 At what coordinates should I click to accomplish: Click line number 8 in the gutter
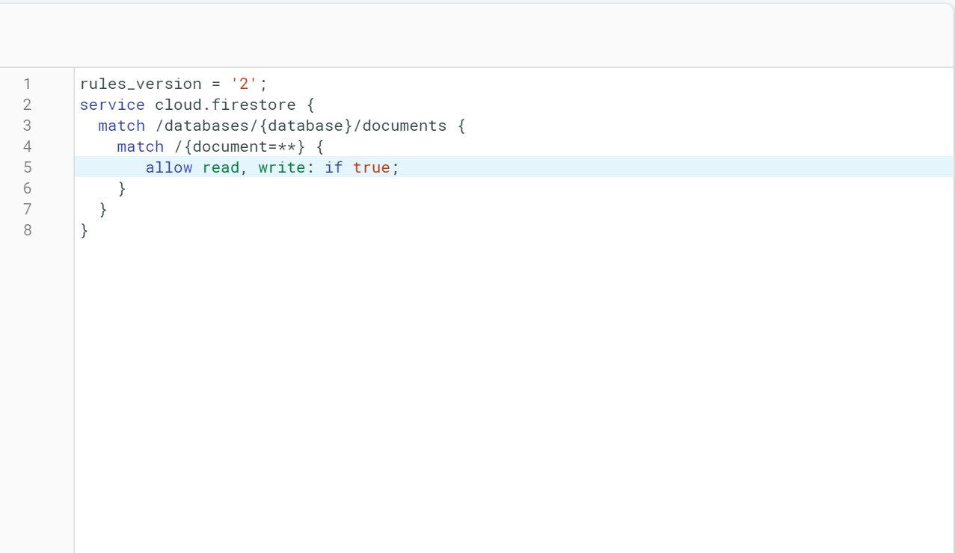28,230
